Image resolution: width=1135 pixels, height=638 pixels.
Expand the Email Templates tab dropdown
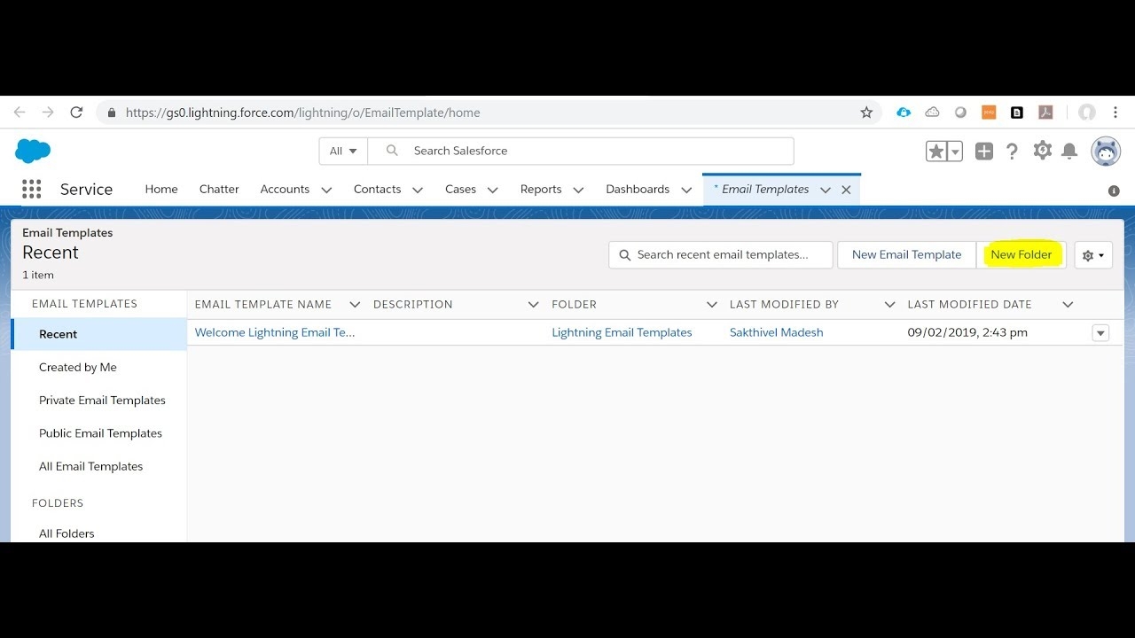coord(826,190)
